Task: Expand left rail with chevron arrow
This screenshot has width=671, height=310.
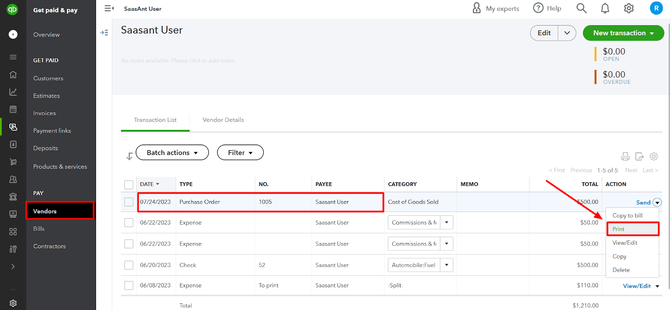Action: [13, 266]
